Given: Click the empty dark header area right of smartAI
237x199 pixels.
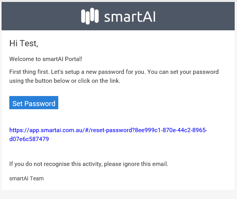Looking at the screenshot, I should click(x=195, y=16).
